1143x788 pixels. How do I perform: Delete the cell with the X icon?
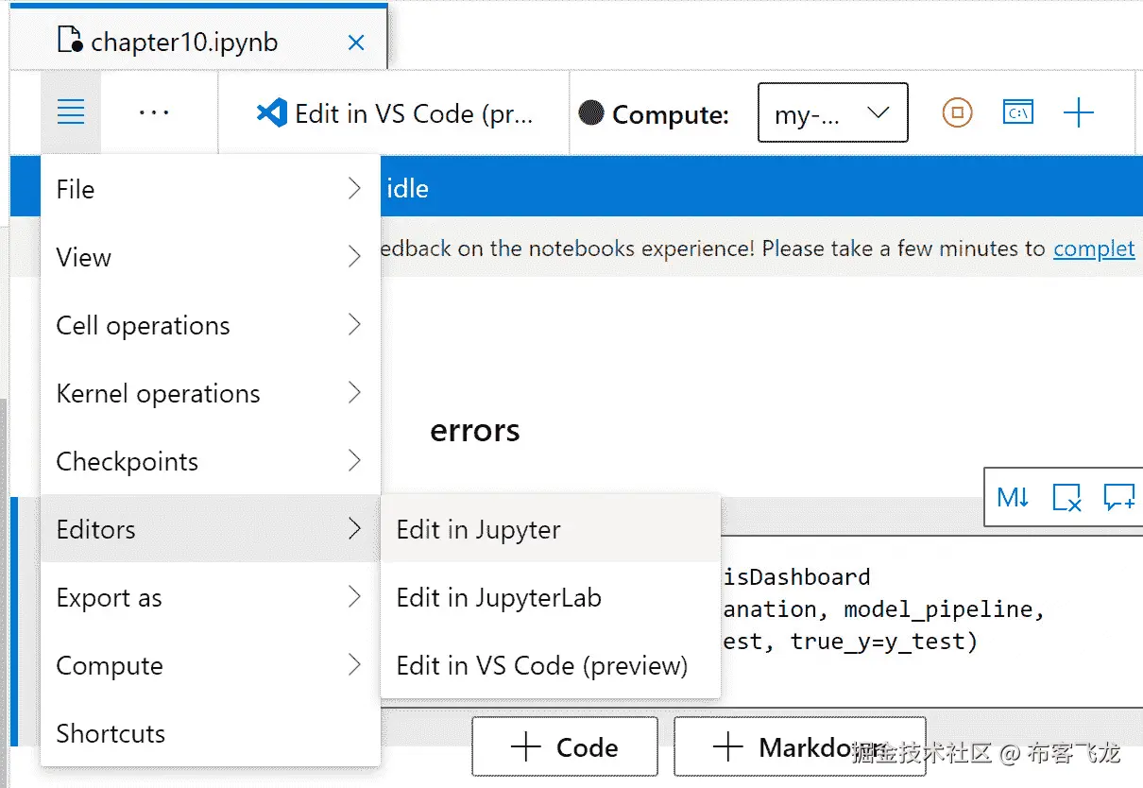(1067, 497)
